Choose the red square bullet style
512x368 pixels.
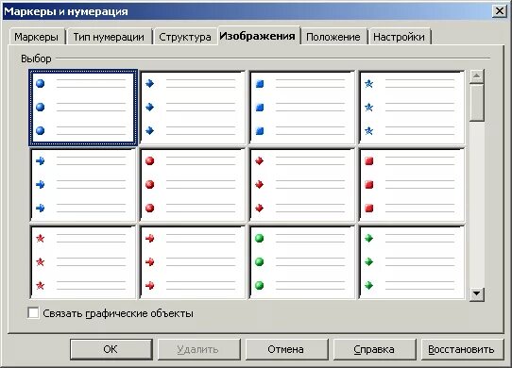click(x=412, y=185)
